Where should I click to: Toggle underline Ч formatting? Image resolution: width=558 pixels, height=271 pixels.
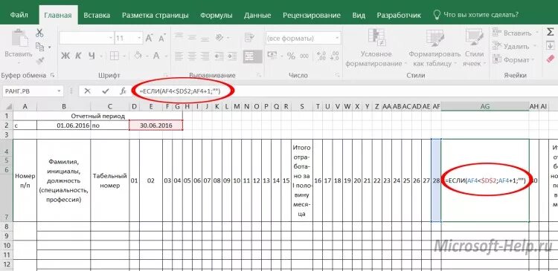tap(92, 56)
